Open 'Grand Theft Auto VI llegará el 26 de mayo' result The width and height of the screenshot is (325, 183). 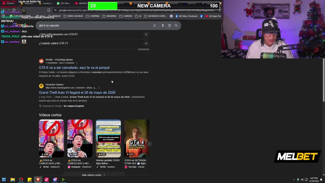[x=77, y=93]
